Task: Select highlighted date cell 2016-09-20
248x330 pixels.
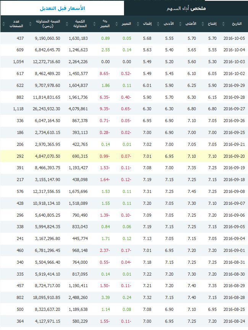Action: pos(234,156)
